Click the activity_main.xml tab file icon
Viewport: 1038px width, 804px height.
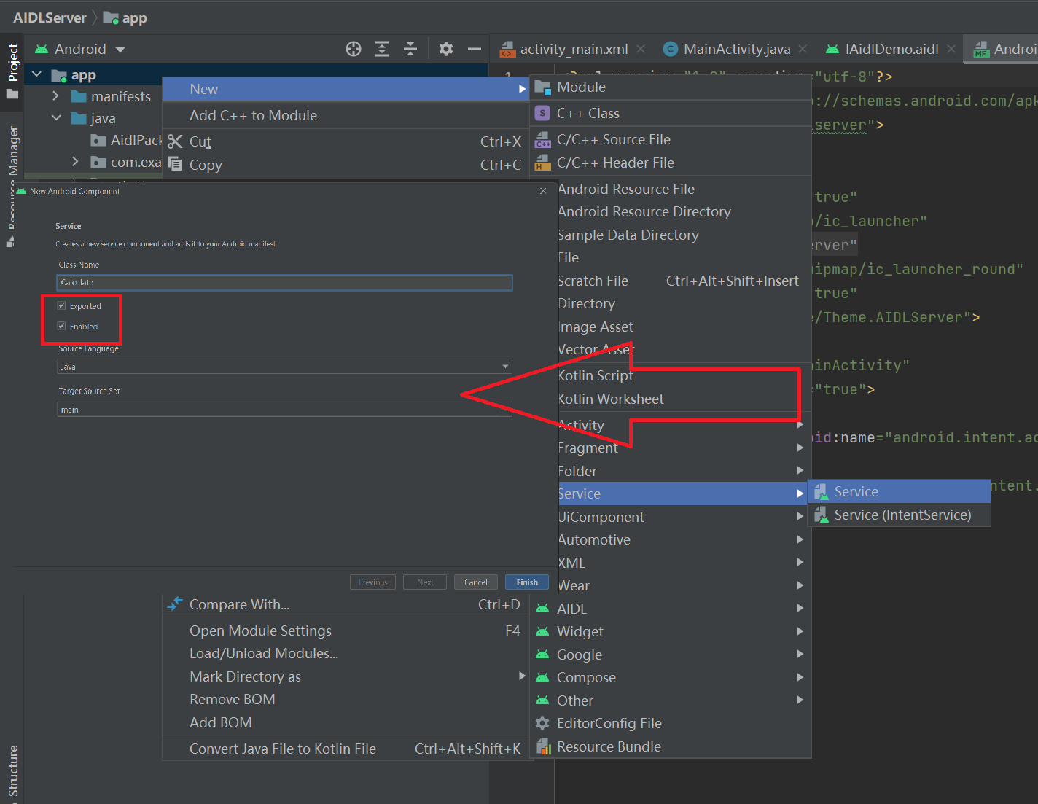pyautogui.click(x=507, y=49)
